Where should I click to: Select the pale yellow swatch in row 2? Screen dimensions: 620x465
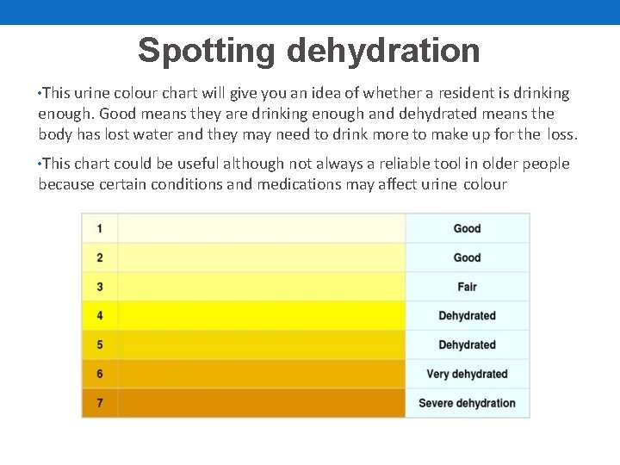click(261, 257)
